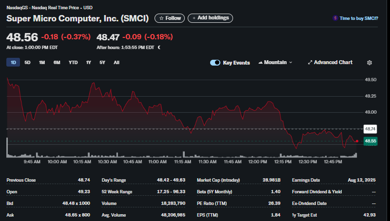Image resolution: width=390 pixels, height=221 pixels.
Task: Click the red current price dot on the chart
Action: tap(357, 141)
